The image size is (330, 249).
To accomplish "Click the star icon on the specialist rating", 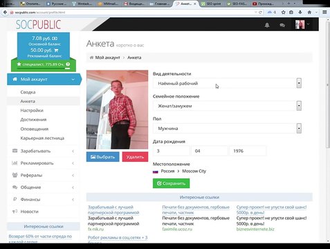I will click(x=19, y=64).
